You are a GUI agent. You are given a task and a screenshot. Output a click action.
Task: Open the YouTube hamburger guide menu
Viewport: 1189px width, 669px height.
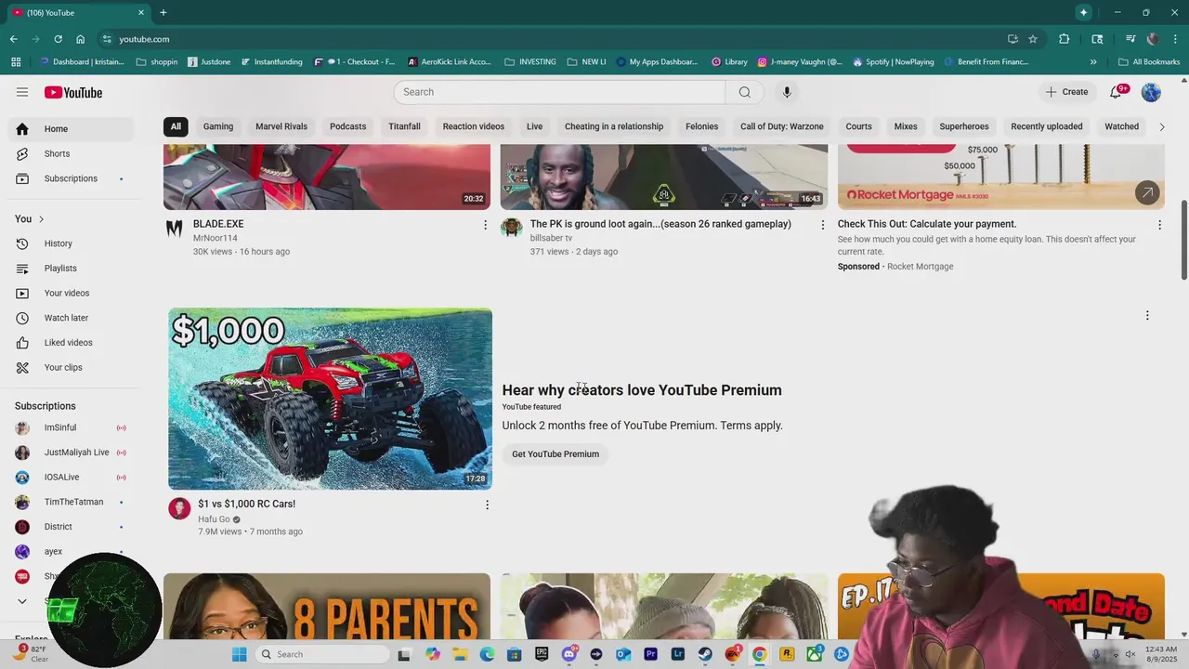[x=22, y=92]
